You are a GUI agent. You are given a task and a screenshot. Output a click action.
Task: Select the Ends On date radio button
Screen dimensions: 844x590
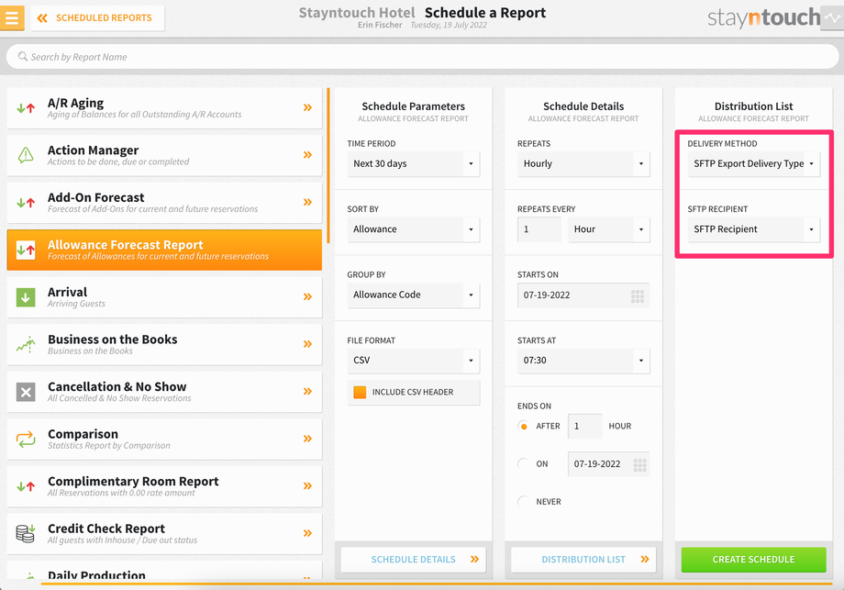click(523, 464)
